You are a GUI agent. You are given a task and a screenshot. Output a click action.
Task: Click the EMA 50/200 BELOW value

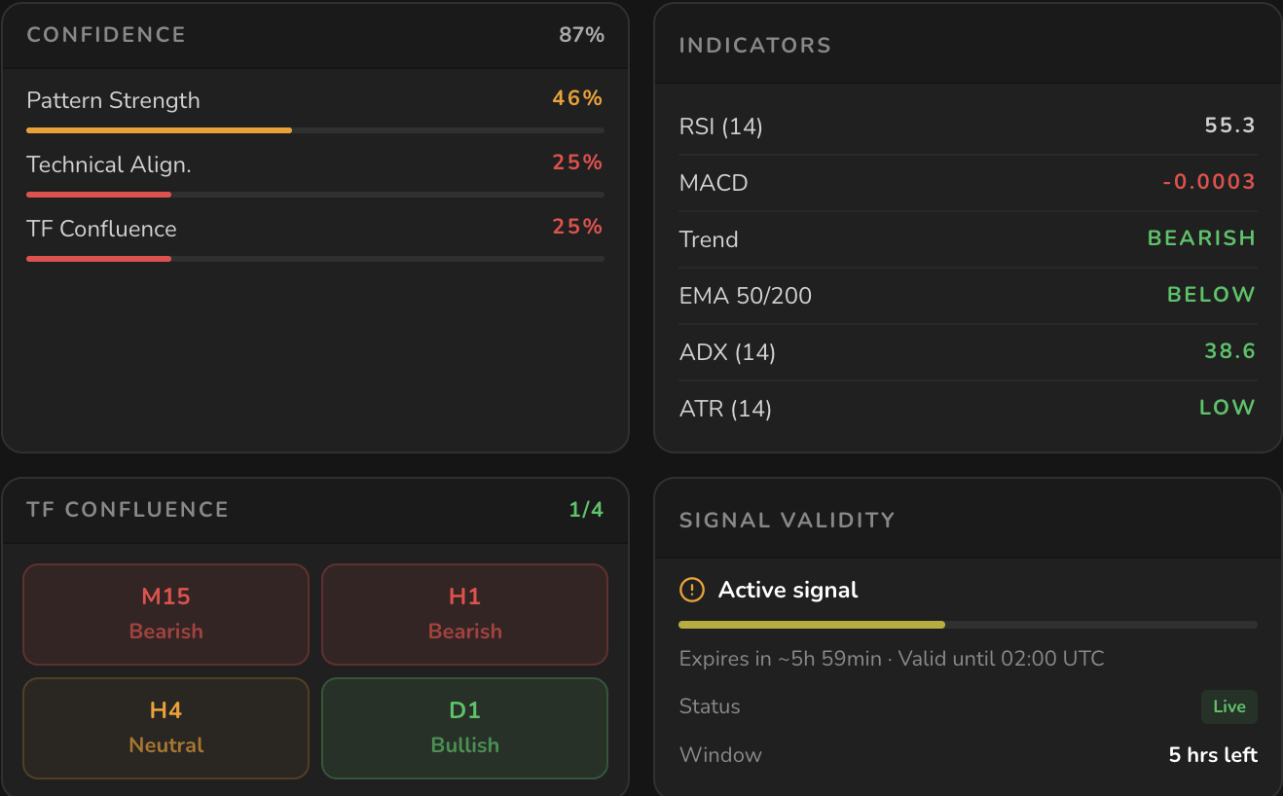1211,295
